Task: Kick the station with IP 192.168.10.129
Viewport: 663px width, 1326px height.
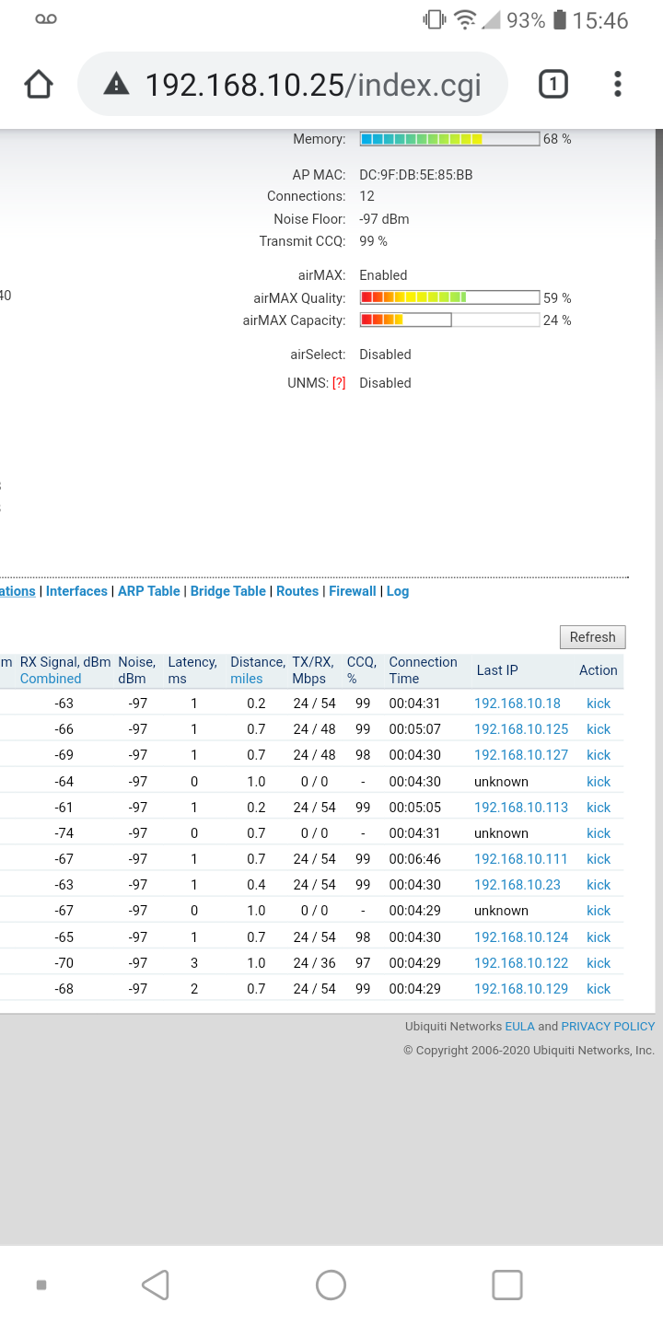Action: coord(599,989)
